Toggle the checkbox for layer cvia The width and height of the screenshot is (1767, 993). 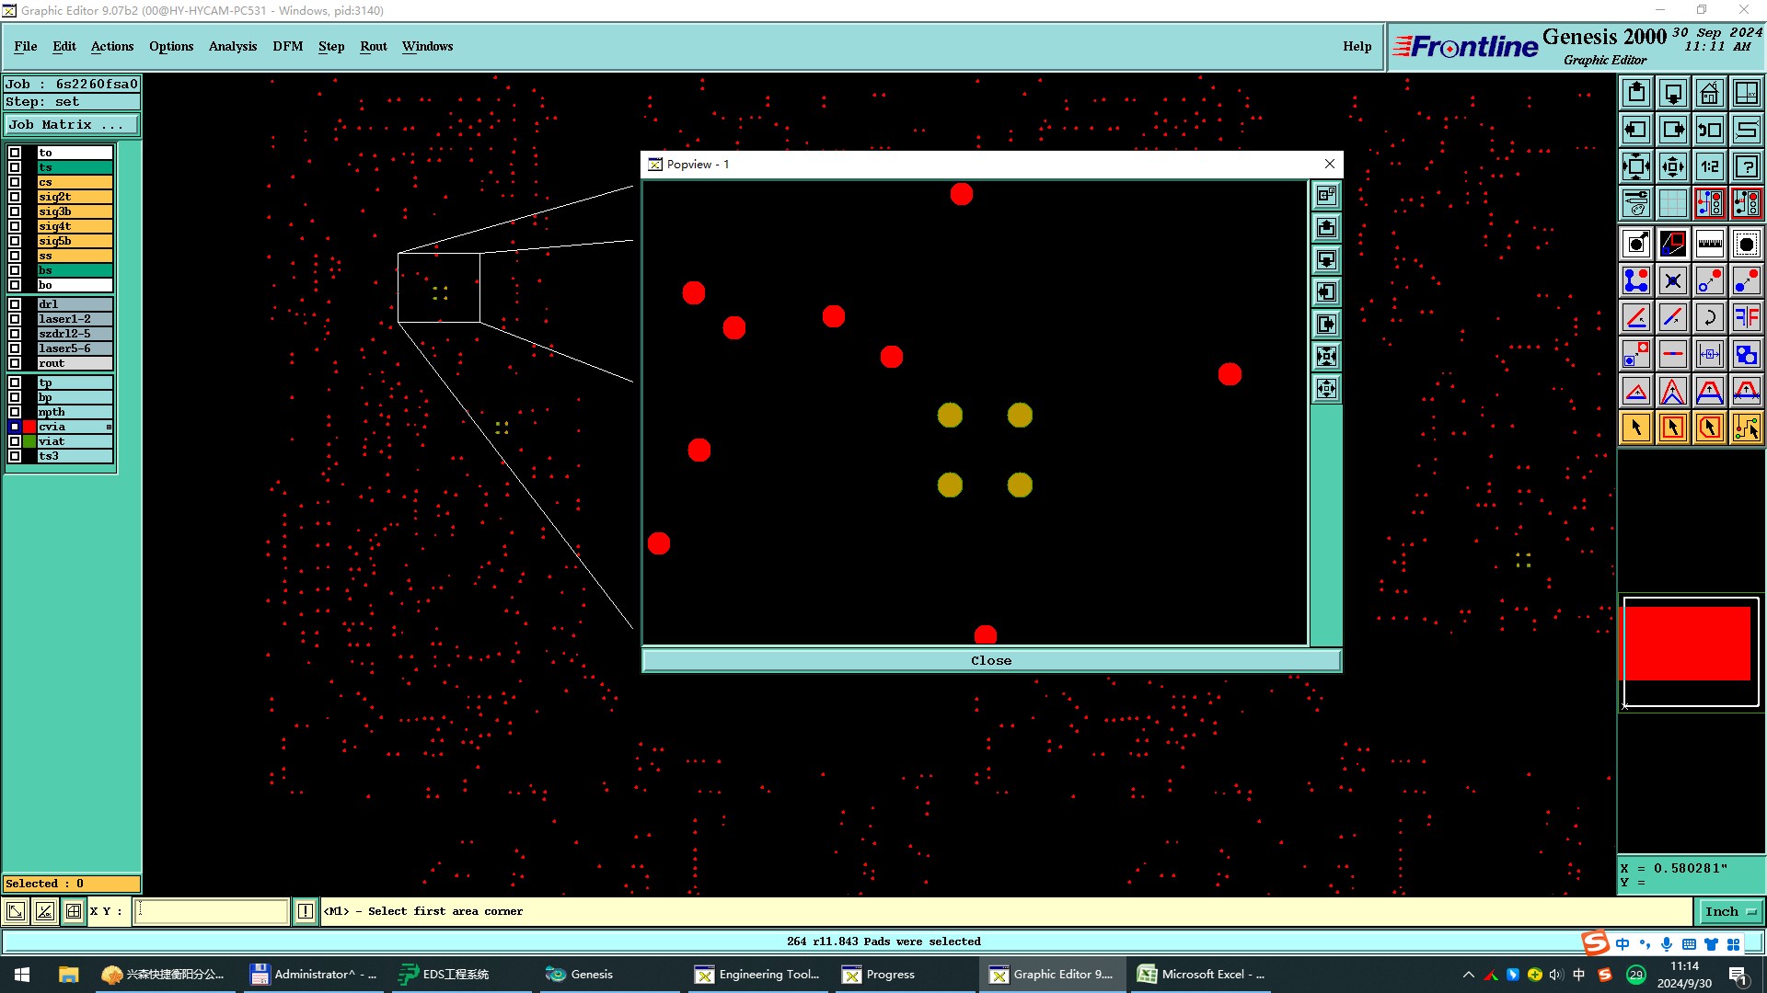15,427
